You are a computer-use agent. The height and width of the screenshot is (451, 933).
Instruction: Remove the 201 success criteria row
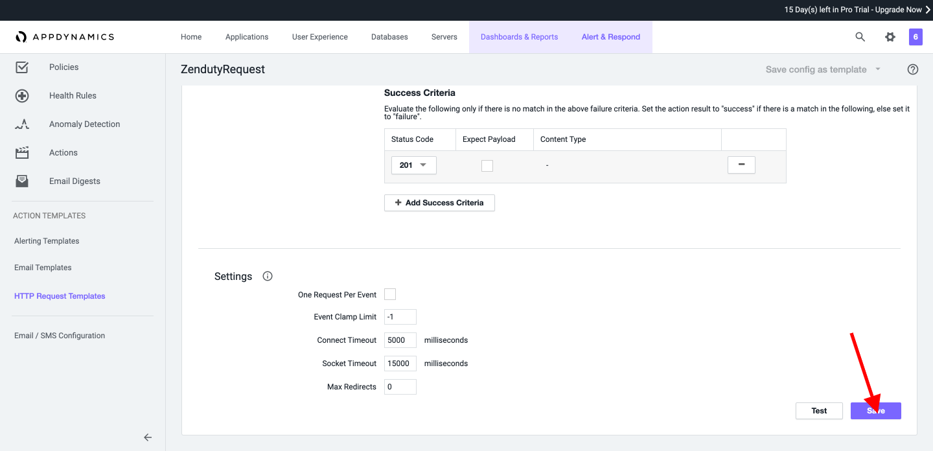[741, 165]
